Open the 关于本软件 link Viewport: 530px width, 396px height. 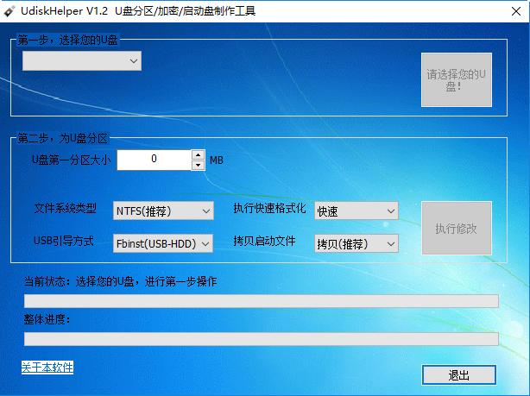[47, 368]
